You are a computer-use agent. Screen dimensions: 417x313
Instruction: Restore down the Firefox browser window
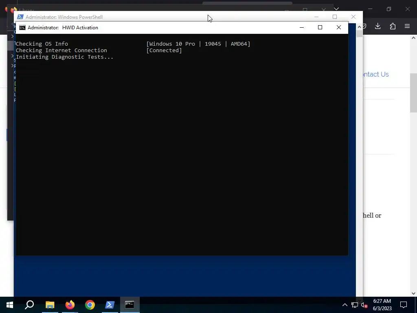point(389,9)
